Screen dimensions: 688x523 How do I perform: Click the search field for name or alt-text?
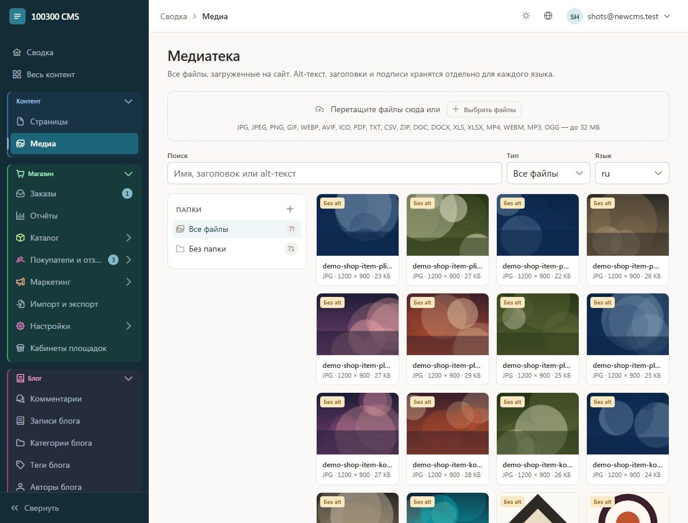coord(334,173)
